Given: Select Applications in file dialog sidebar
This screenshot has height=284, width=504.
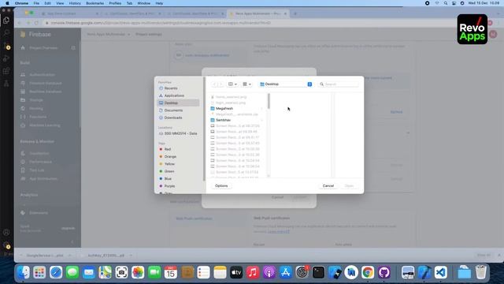Looking at the screenshot, I should 178,95.
